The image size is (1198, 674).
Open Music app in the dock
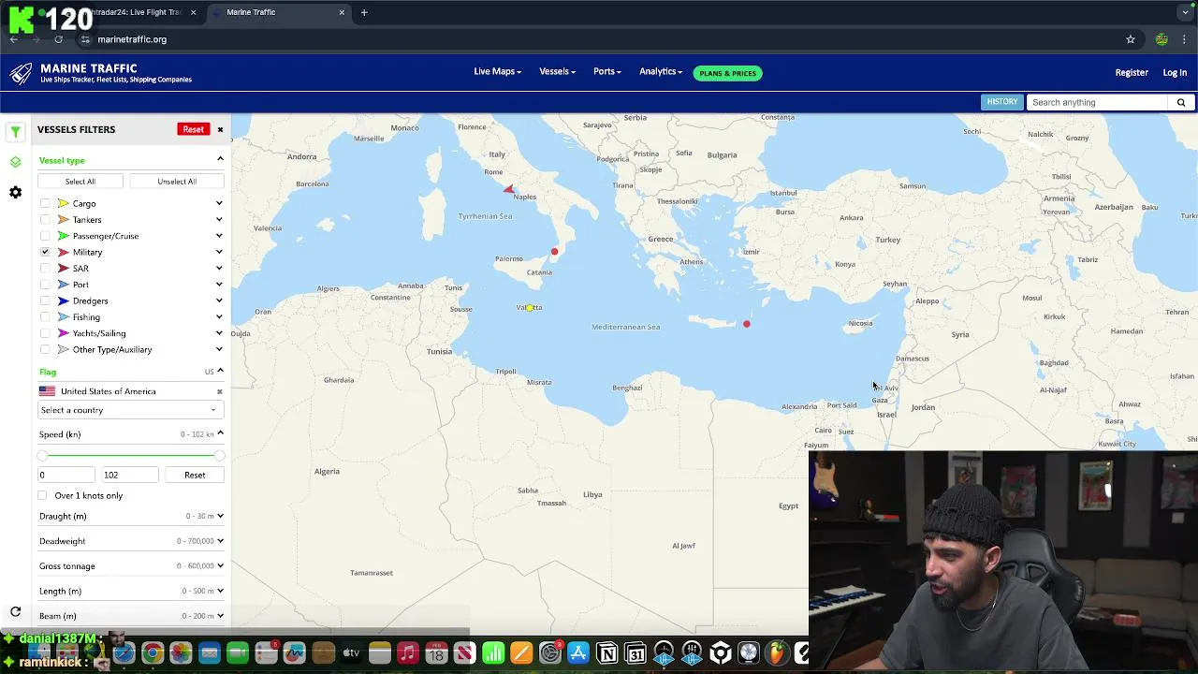click(x=407, y=653)
